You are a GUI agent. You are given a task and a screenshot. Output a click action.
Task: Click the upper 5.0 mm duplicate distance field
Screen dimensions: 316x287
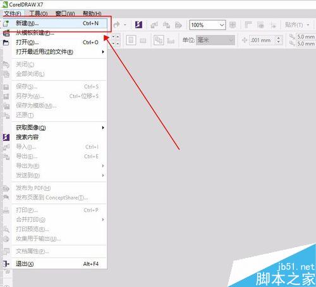[x=305, y=37]
